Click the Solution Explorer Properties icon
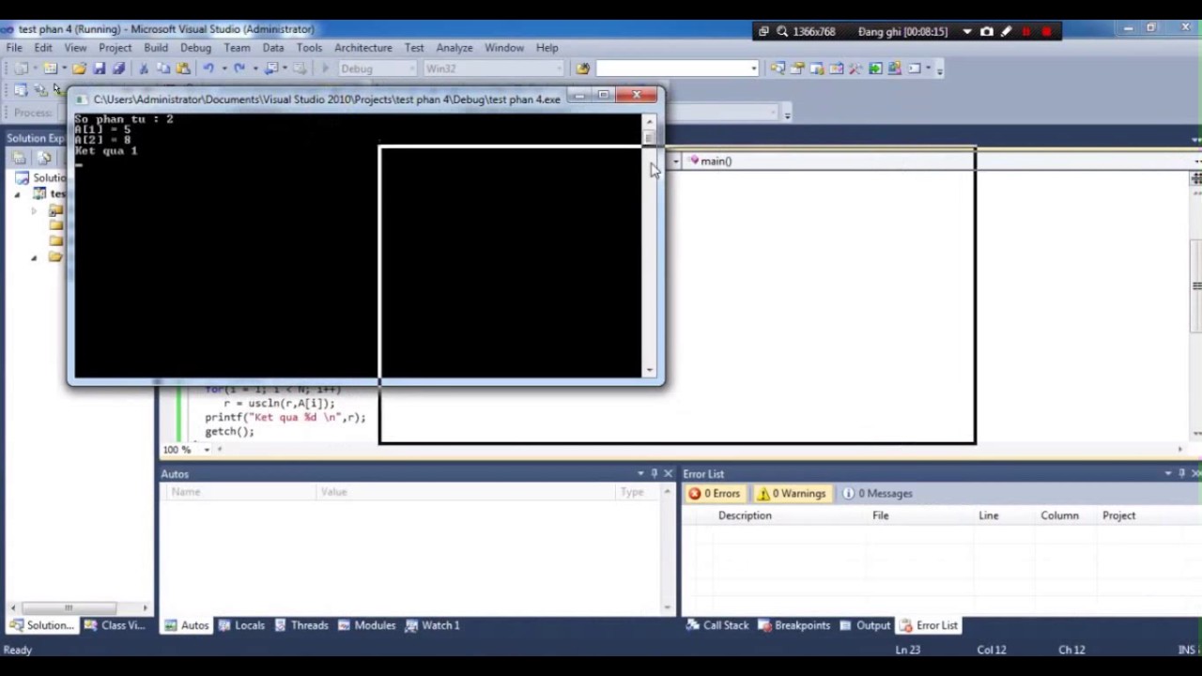Screen dimensions: 1202x676 click(19, 158)
